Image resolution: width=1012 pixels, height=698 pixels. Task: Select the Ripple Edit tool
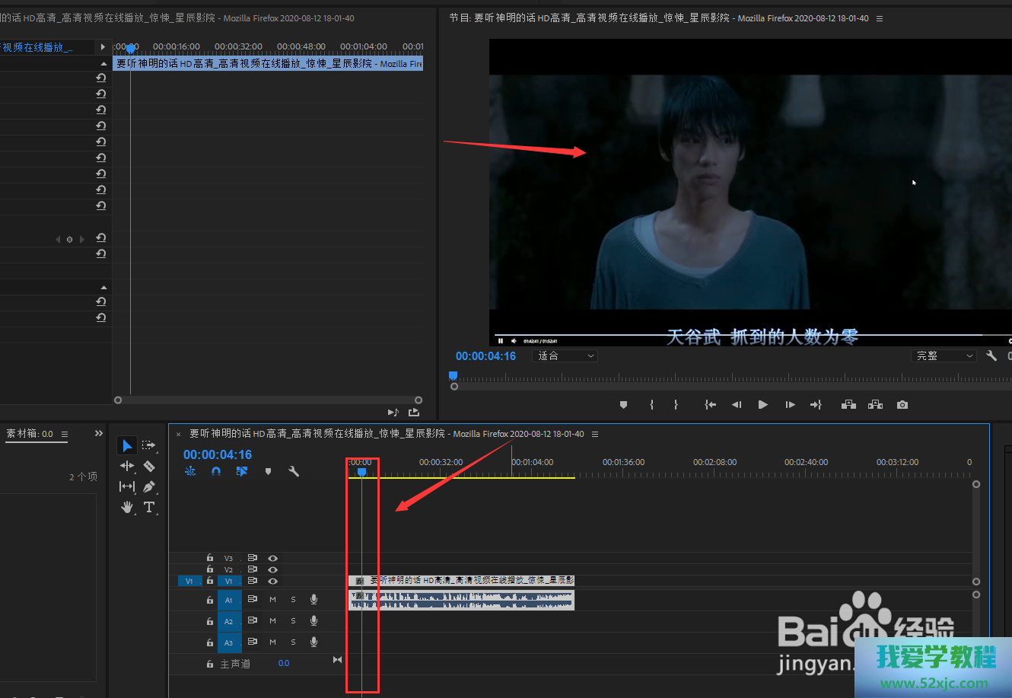[x=127, y=466]
